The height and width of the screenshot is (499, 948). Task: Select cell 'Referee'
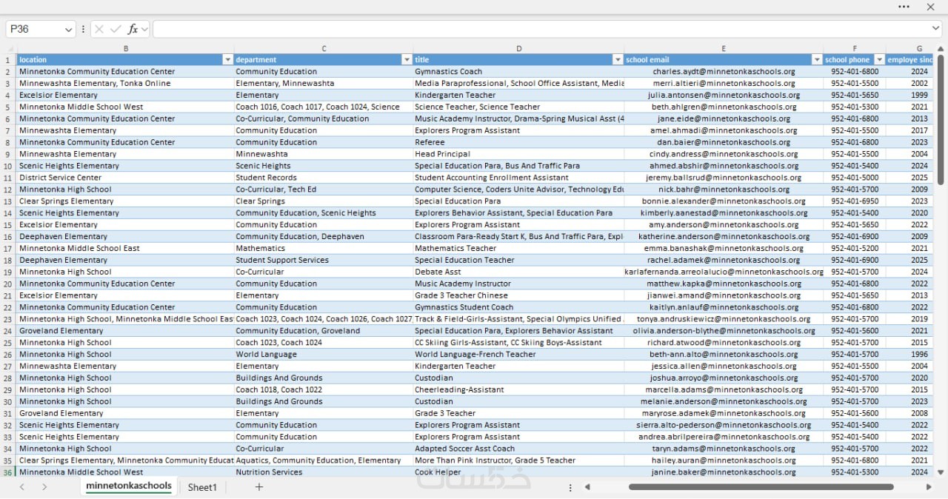[x=518, y=142]
